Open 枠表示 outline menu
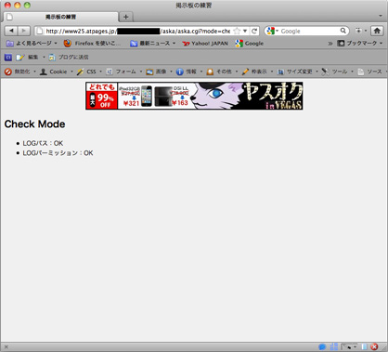 pyautogui.click(x=257, y=72)
